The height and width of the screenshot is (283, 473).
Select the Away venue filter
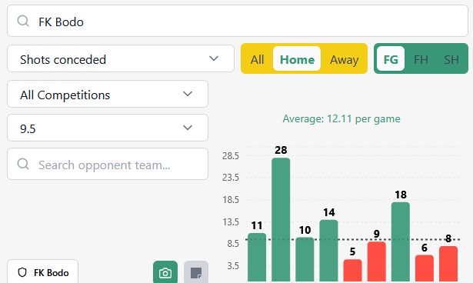pyautogui.click(x=344, y=59)
